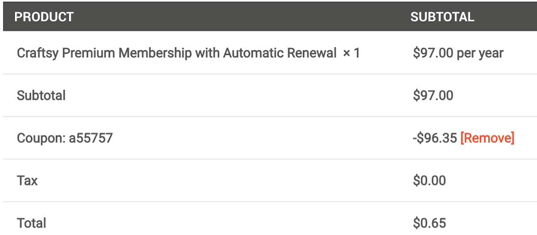Click the Tax row label
The image size is (537, 235).
coord(27,180)
